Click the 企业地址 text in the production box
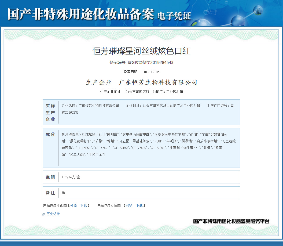 tap(163, 106)
